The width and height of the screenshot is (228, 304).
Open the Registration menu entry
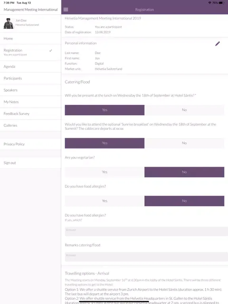(30, 52)
